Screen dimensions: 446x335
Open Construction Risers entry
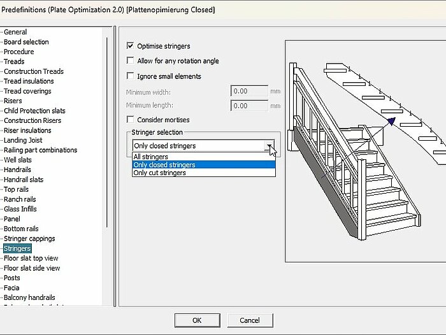(32, 120)
